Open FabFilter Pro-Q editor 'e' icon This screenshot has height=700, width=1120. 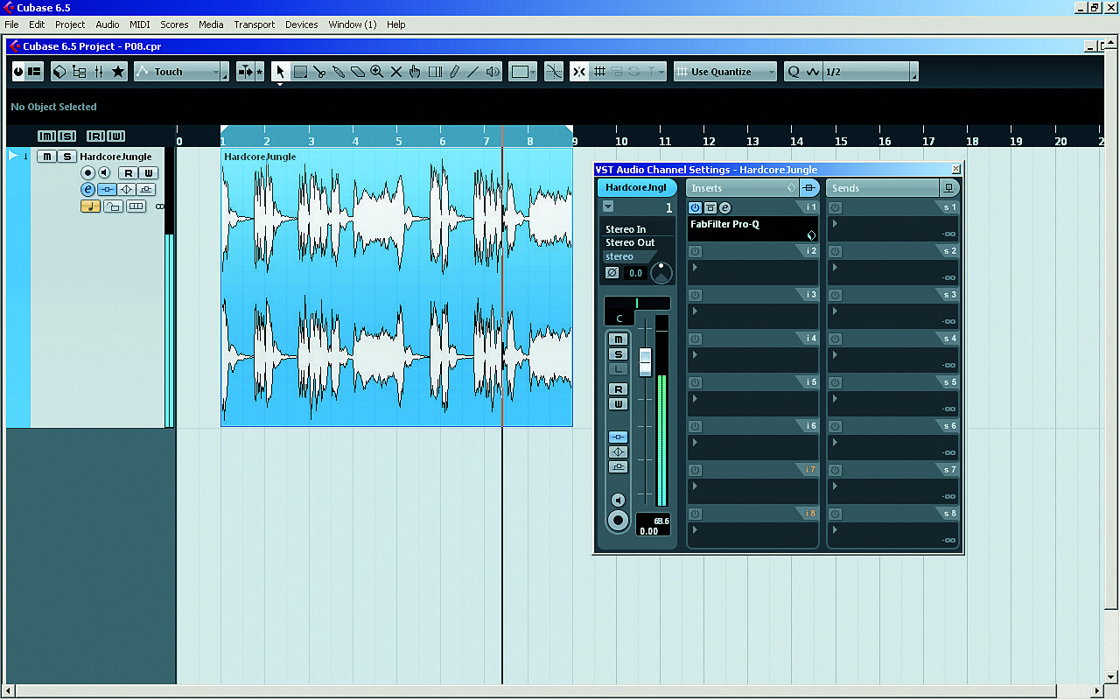point(724,207)
